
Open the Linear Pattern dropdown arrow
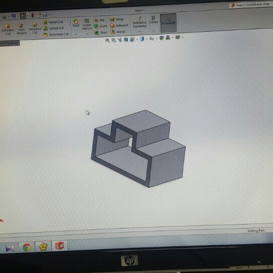87,34
